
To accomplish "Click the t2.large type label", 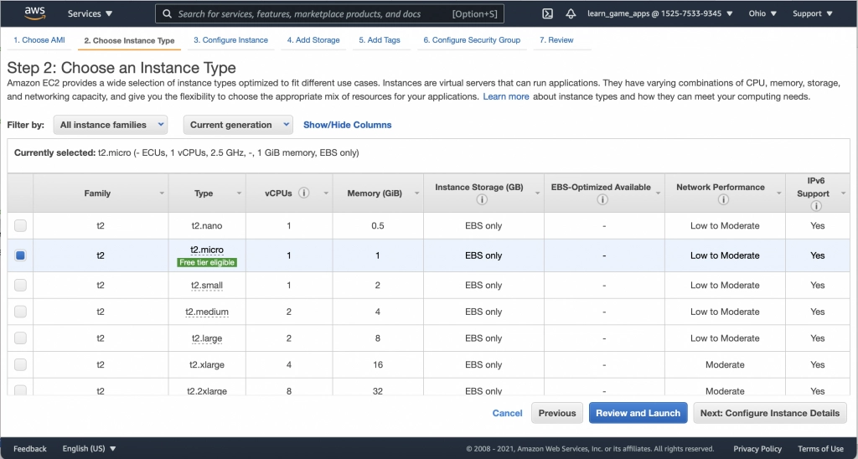I will tap(207, 338).
